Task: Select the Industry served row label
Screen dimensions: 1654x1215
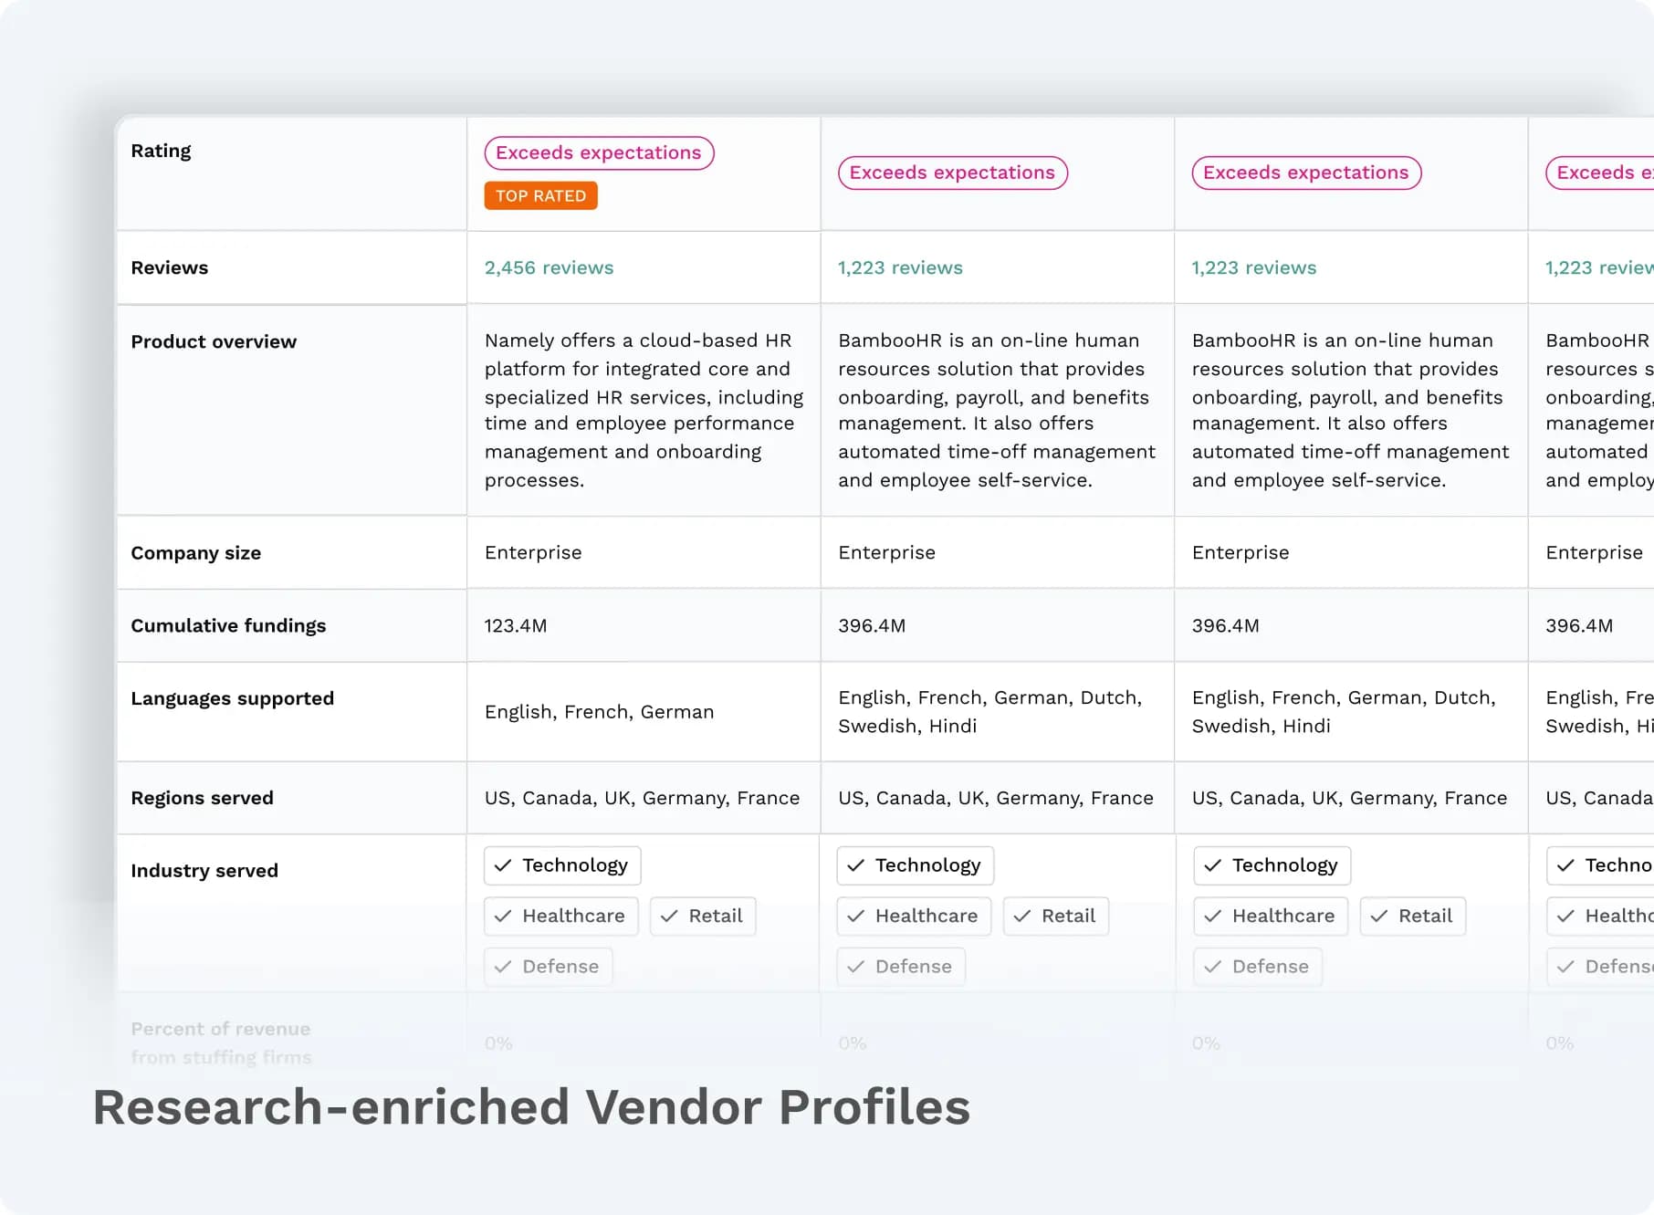Action: pyautogui.click(x=204, y=870)
